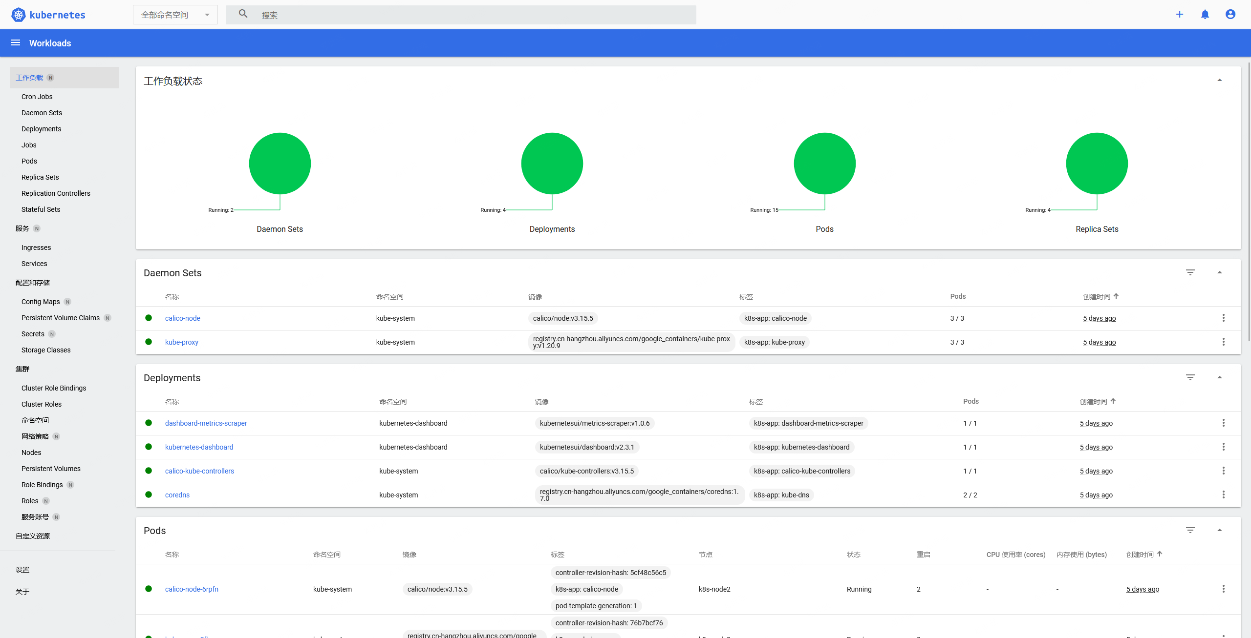This screenshot has width=1251, height=638.
Task: Click 网络策略 in the sidebar
Action: tap(35, 436)
